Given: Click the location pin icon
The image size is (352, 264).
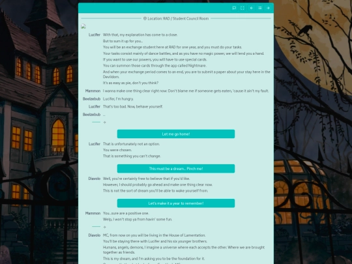Looking at the screenshot, I should pyautogui.click(x=145, y=18).
